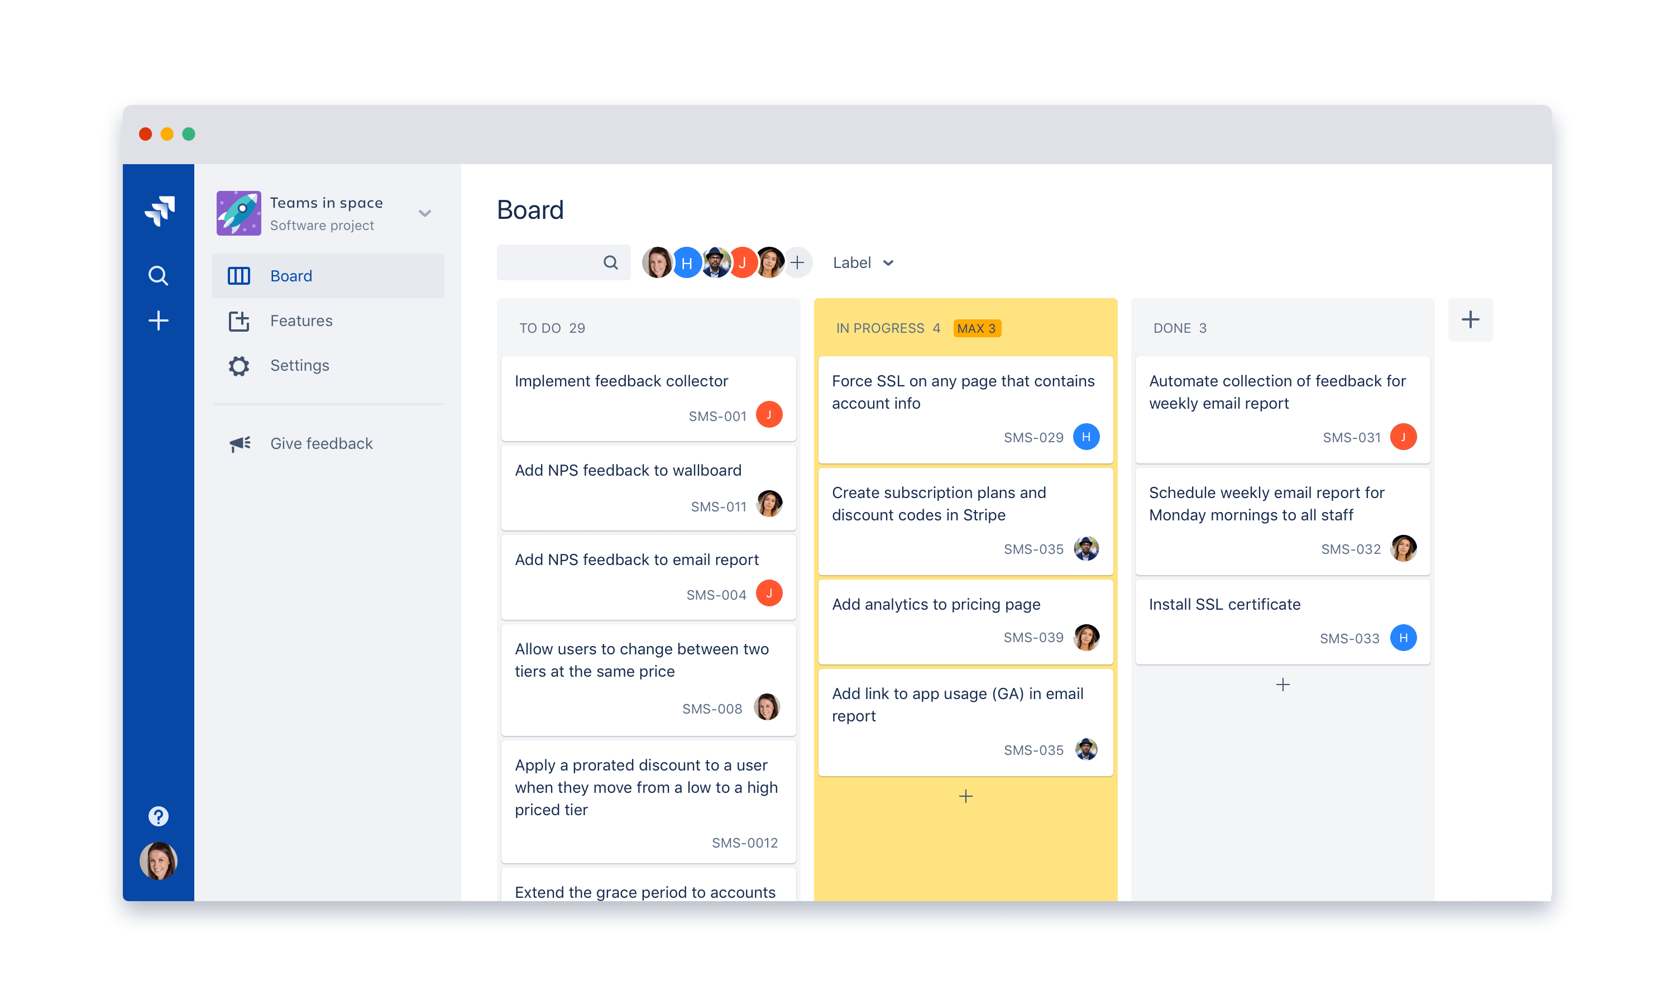Click the Teams in space project icon
1675x1005 pixels.
click(x=237, y=214)
